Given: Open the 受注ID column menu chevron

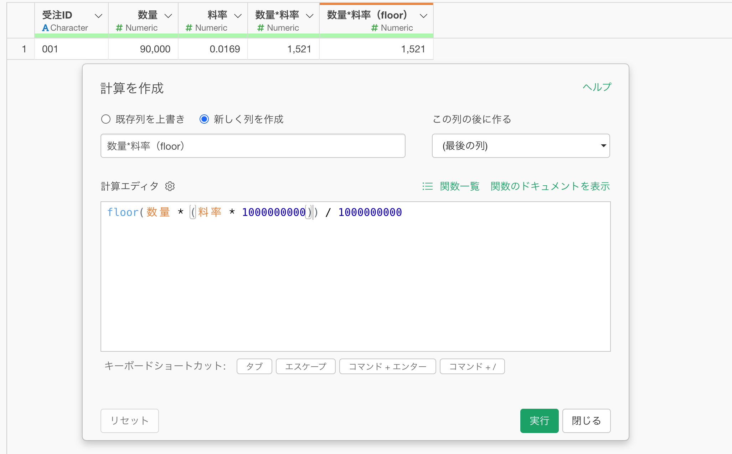Looking at the screenshot, I should [x=98, y=16].
